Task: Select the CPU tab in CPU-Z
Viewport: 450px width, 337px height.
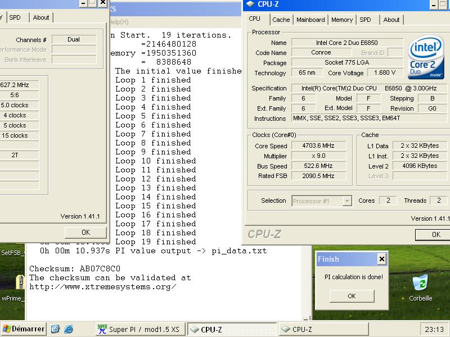Action: (x=255, y=19)
